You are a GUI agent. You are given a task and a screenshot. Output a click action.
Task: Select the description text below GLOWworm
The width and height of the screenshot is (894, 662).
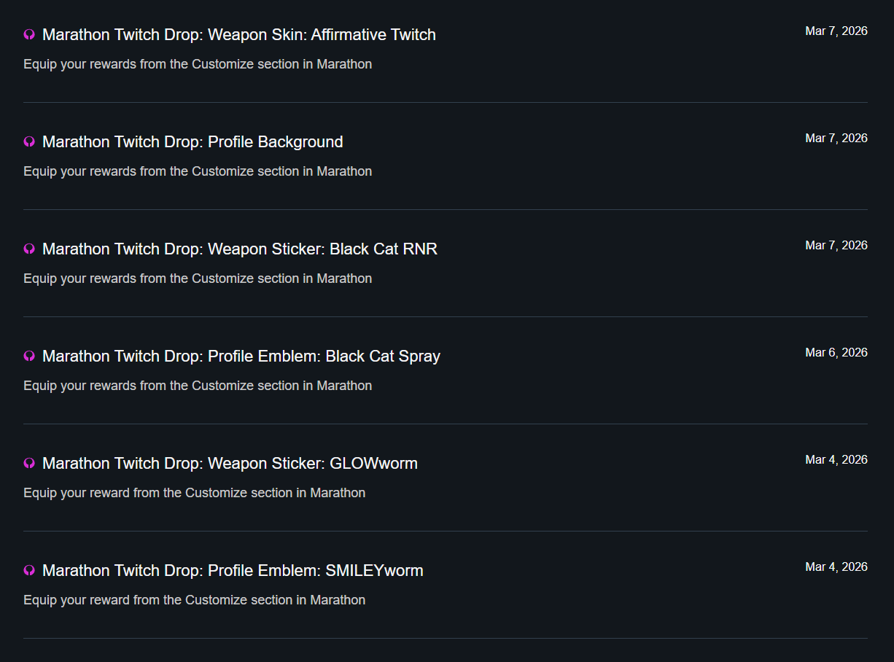[x=194, y=493]
